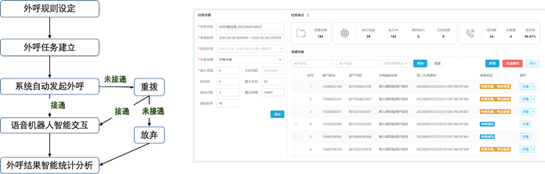Click the 任务名称 input field
The width and height of the screenshot is (545, 174).
pyautogui.click(x=250, y=27)
